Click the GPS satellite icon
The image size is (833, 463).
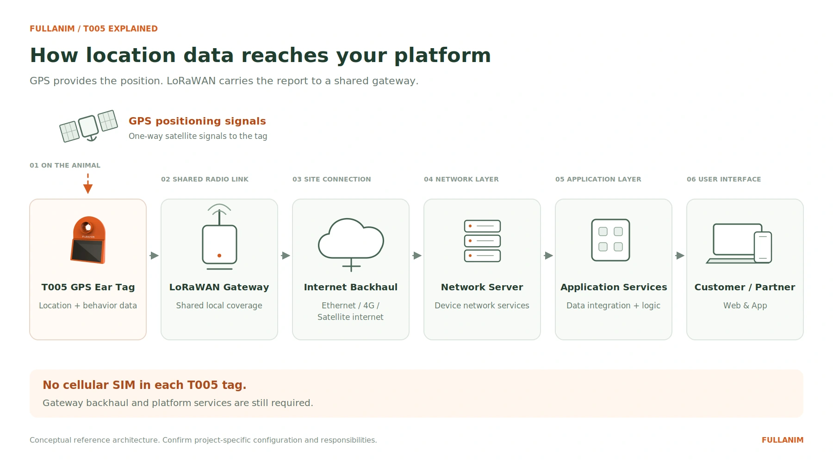[x=88, y=126]
